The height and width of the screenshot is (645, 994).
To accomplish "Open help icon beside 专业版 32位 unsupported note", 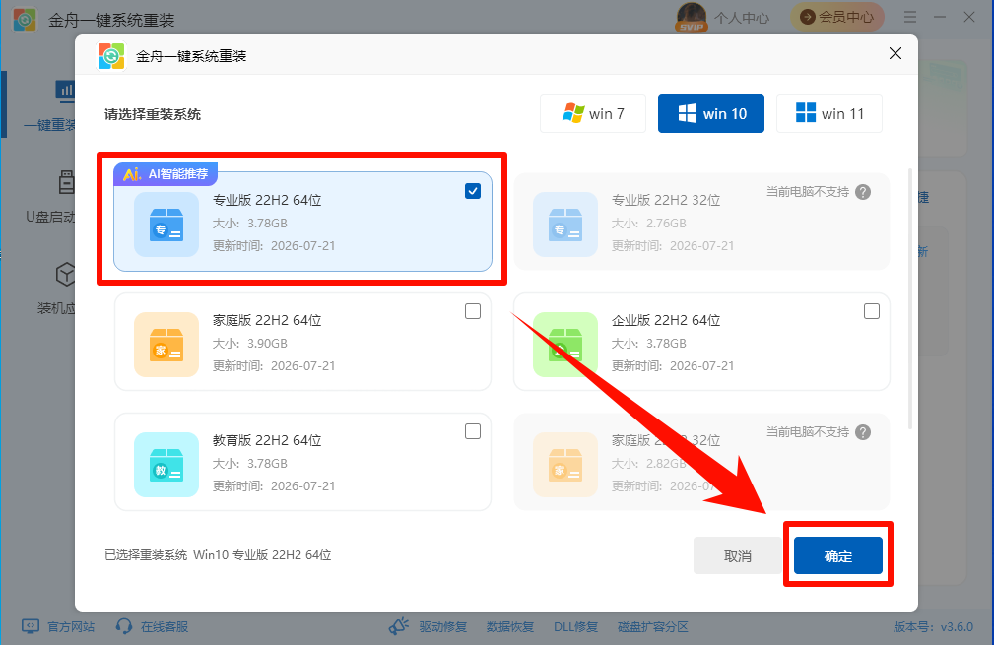I will pyautogui.click(x=863, y=192).
